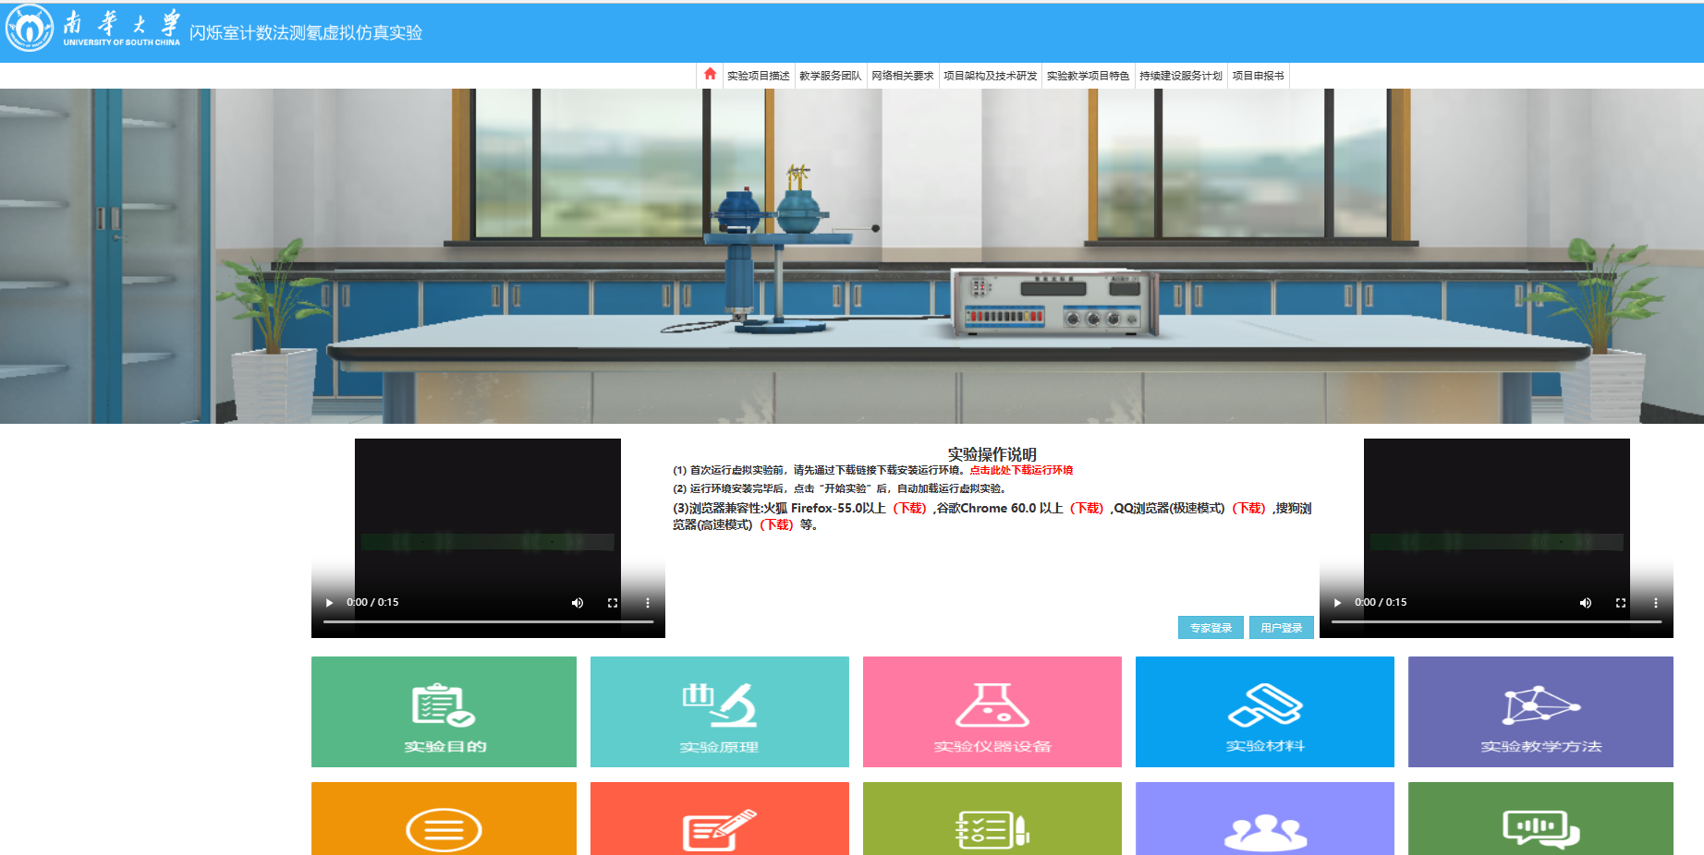Click the 专家登录 button

pos(1211,628)
